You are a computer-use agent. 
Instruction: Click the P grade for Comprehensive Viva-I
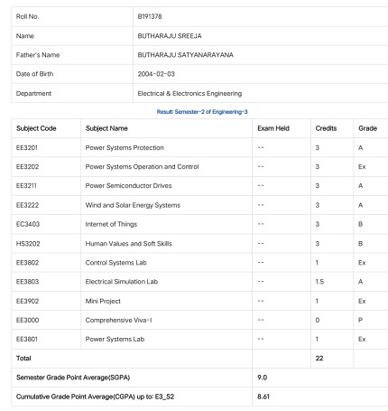(360, 320)
